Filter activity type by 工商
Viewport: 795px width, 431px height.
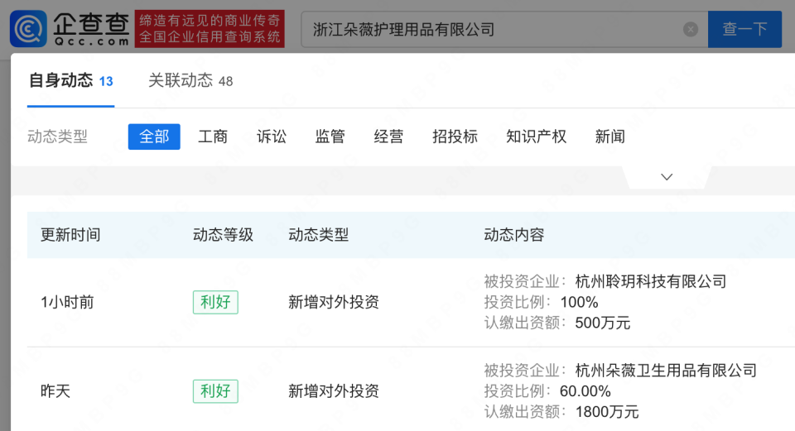pyautogui.click(x=213, y=136)
